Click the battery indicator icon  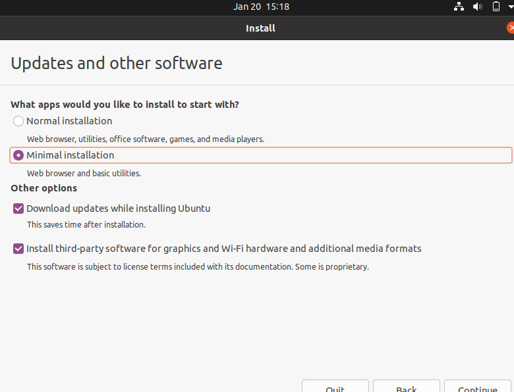coord(496,7)
